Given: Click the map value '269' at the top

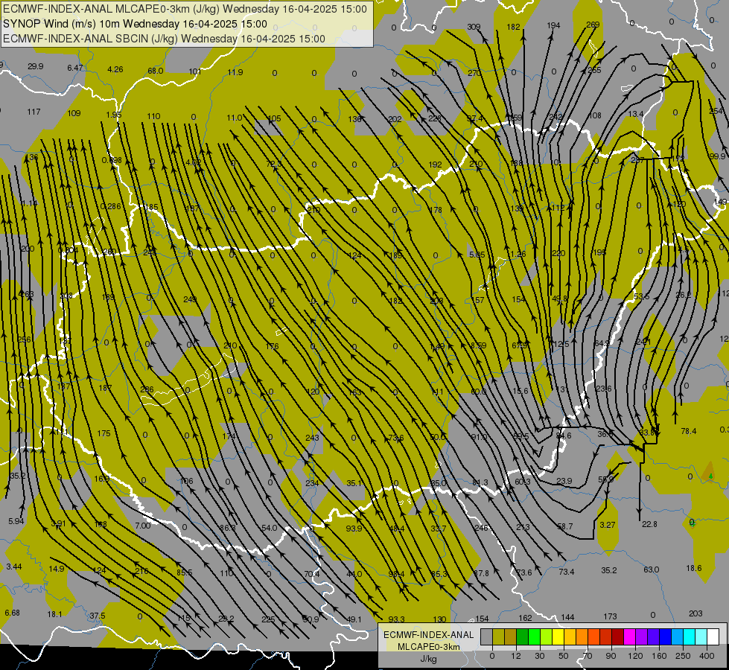Looking at the screenshot, I should click(x=593, y=25).
